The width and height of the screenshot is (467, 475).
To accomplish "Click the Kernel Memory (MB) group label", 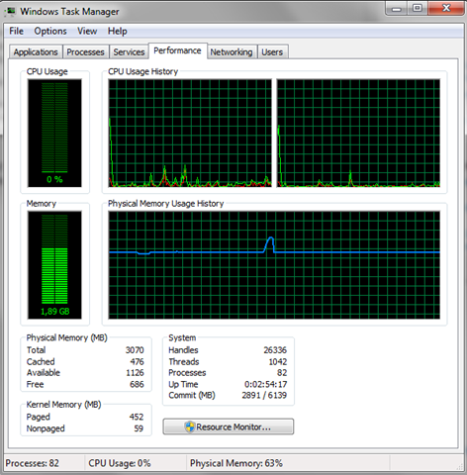I will [x=63, y=405].
